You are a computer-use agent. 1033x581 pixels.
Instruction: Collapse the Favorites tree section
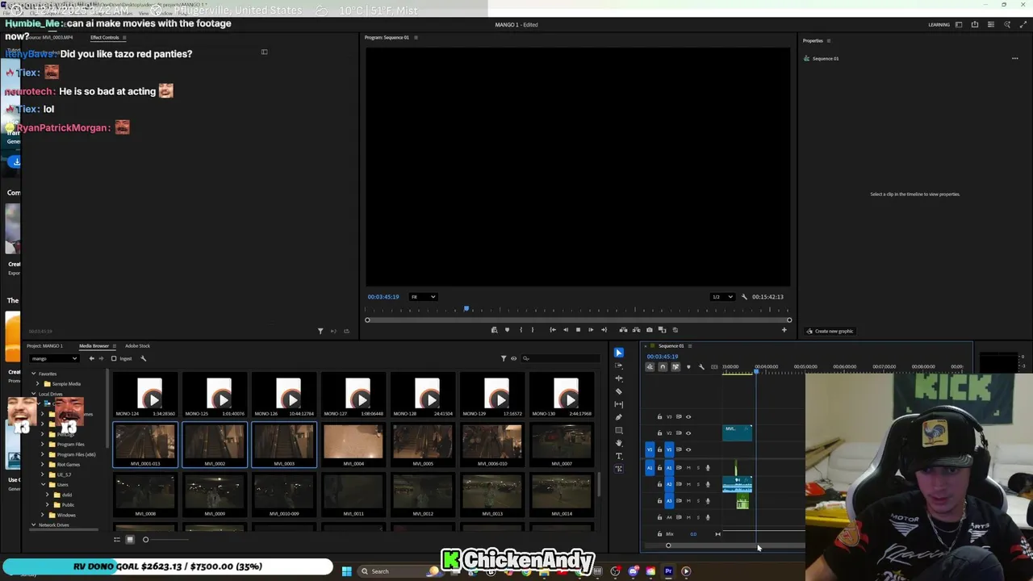(34, 374)
